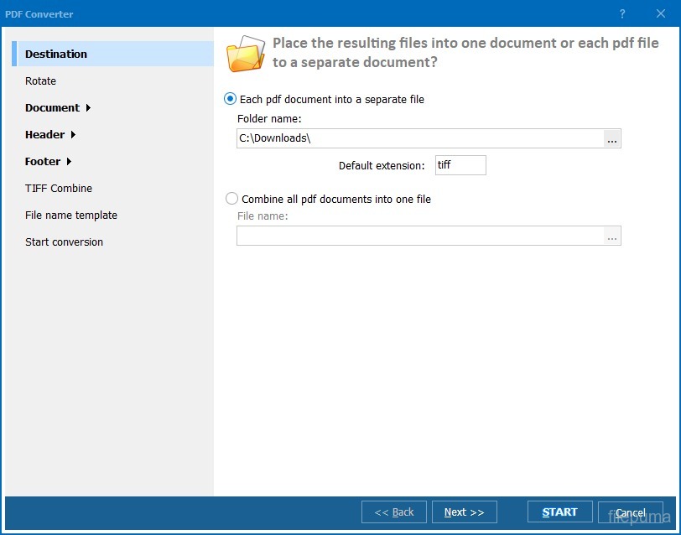
Task: Switch to the Rotate settings page
Action: [41, 81]
